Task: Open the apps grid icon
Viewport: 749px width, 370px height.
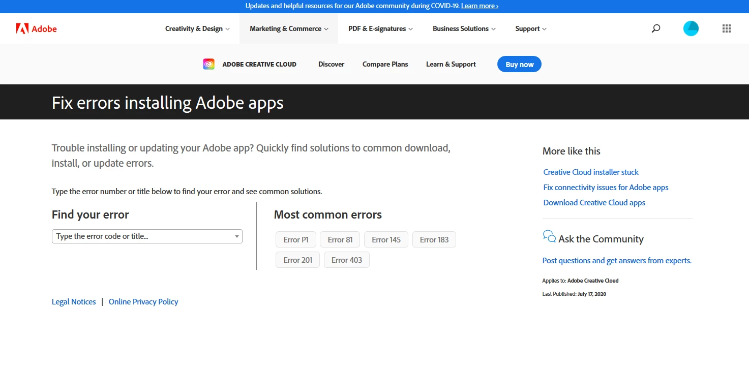Action: click(x=727, y=28)
